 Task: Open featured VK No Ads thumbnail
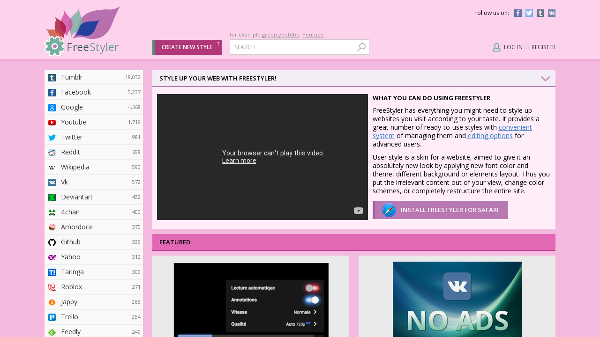point(457,300)
